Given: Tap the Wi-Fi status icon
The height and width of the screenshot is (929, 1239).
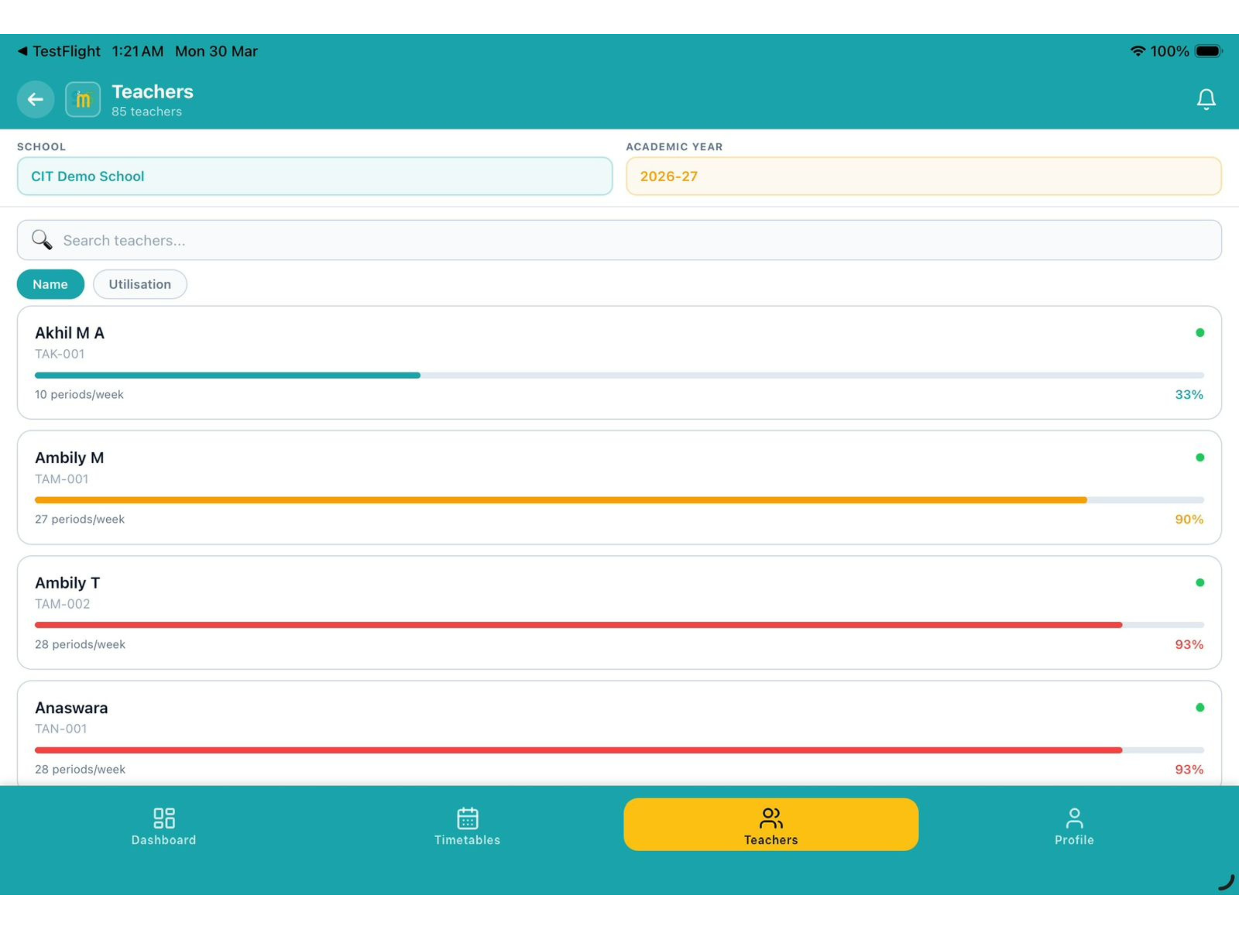Looking at the screenshot, I should [x=1138, y=51].
